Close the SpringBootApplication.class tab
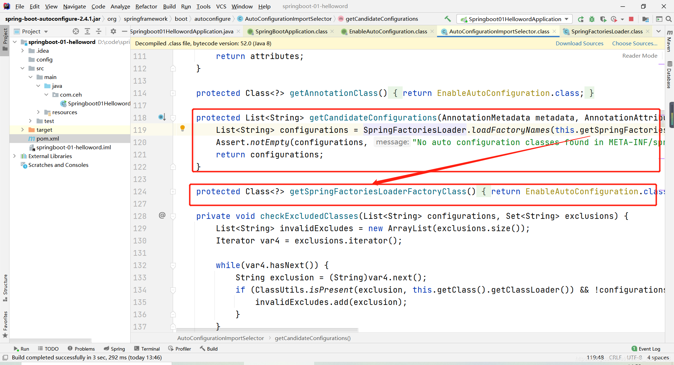The height and width of the screenshot is (365, 674). pyautogui.click(x=332, y=31)
